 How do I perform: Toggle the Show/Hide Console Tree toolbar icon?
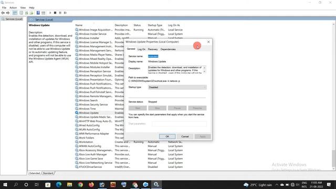click(x=15, y=13)
